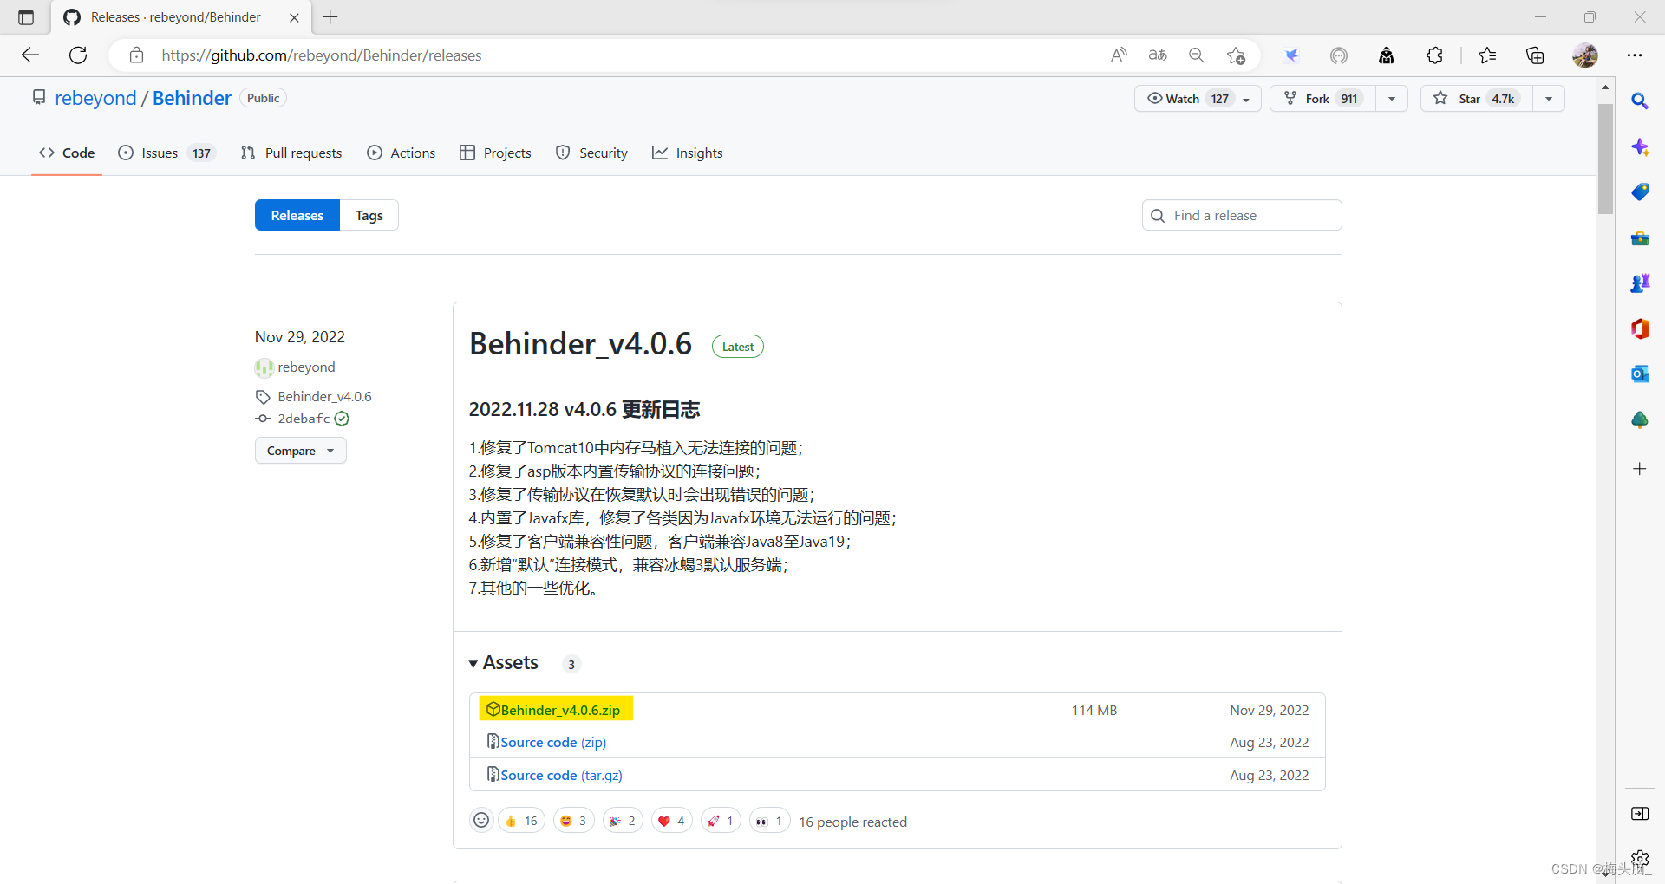Image resolution: width=1665 pixels, height=884 pixels.
Task: Open the sidebar shopping tag icon
Action: tap(1640, 192)
